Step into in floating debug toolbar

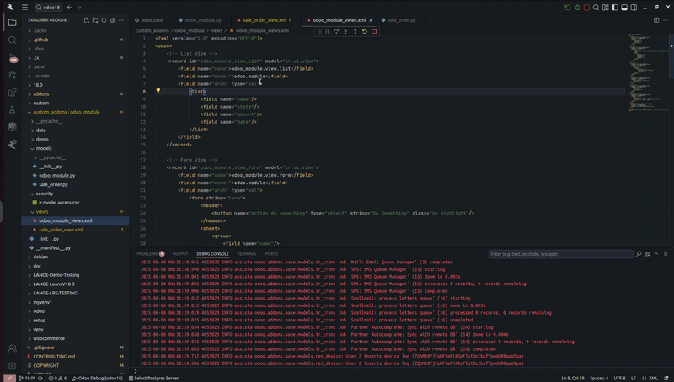pos(345,31)
